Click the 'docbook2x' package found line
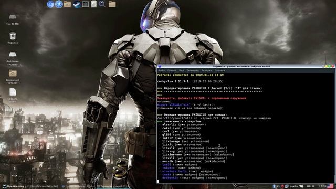 point(193,178)
